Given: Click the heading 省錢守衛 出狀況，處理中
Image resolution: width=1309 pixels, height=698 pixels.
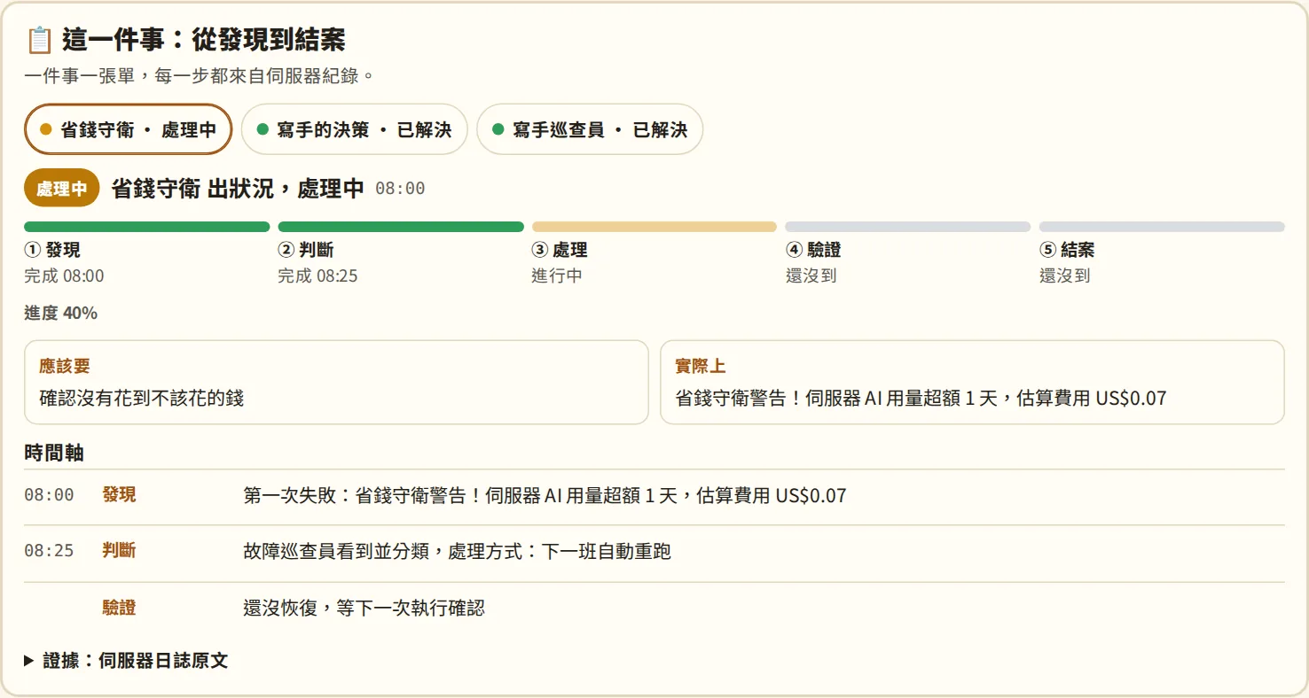Looking at the screenshot, I should 238,188.
